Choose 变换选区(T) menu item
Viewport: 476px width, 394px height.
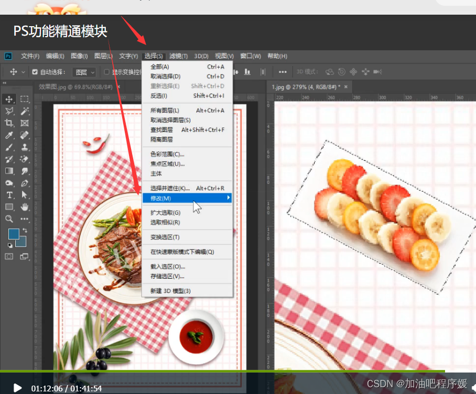pyautogui.click(x=187, y=237)
